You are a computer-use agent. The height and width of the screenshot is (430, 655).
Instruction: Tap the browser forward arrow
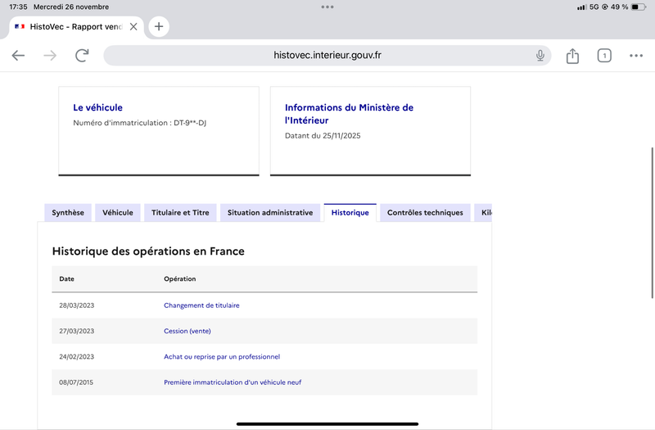tap(50, 56)
